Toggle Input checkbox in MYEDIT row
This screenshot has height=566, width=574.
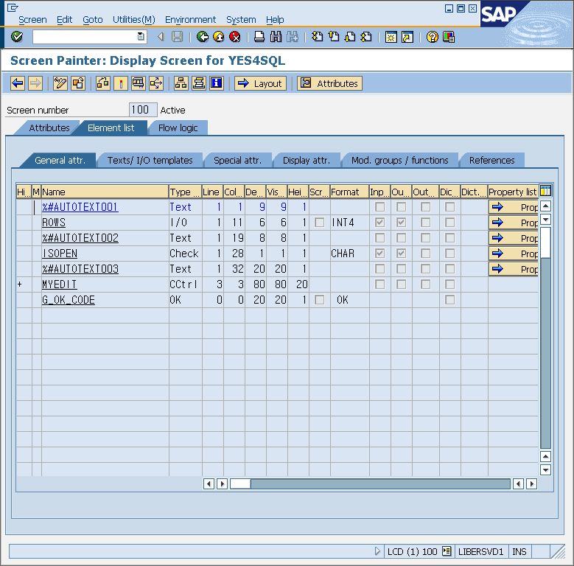(x=379, y=284)
